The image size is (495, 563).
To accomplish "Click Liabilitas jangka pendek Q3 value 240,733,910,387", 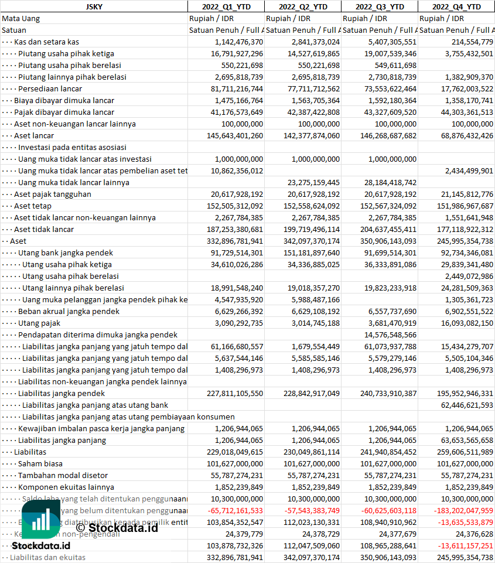I will coord(388,394).
